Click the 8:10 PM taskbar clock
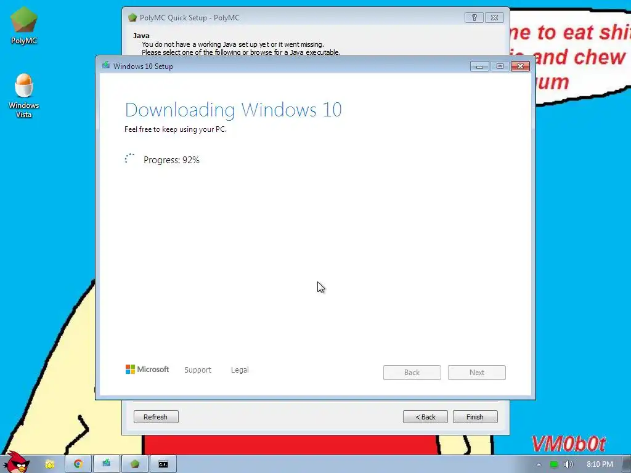 click(600, 464)
